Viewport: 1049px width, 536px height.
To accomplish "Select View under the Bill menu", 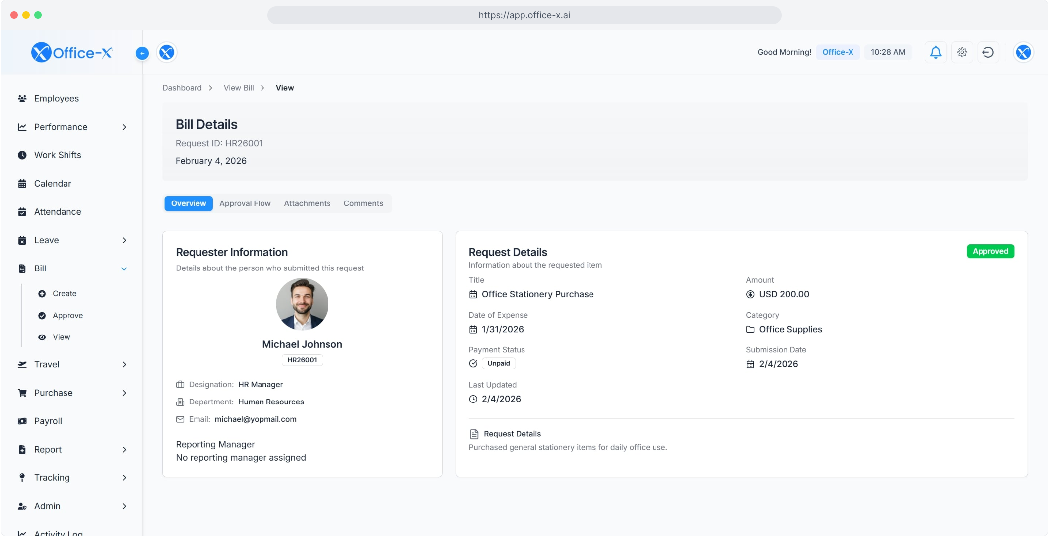I will [x=61, y=337].
